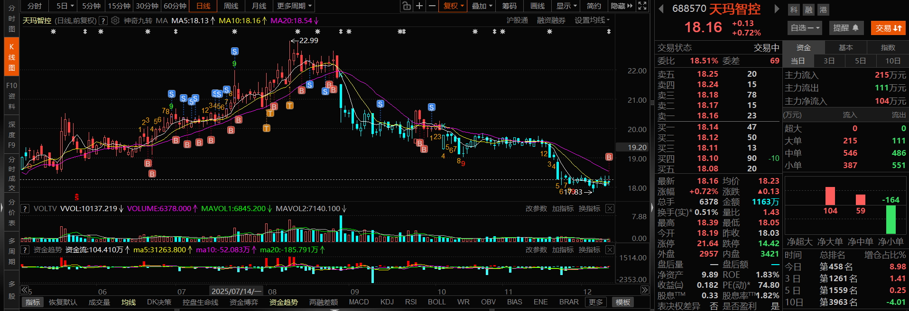Open F10 资料 sidebar item
Viewport: 909px width, 311px height.
click(12, 96)
